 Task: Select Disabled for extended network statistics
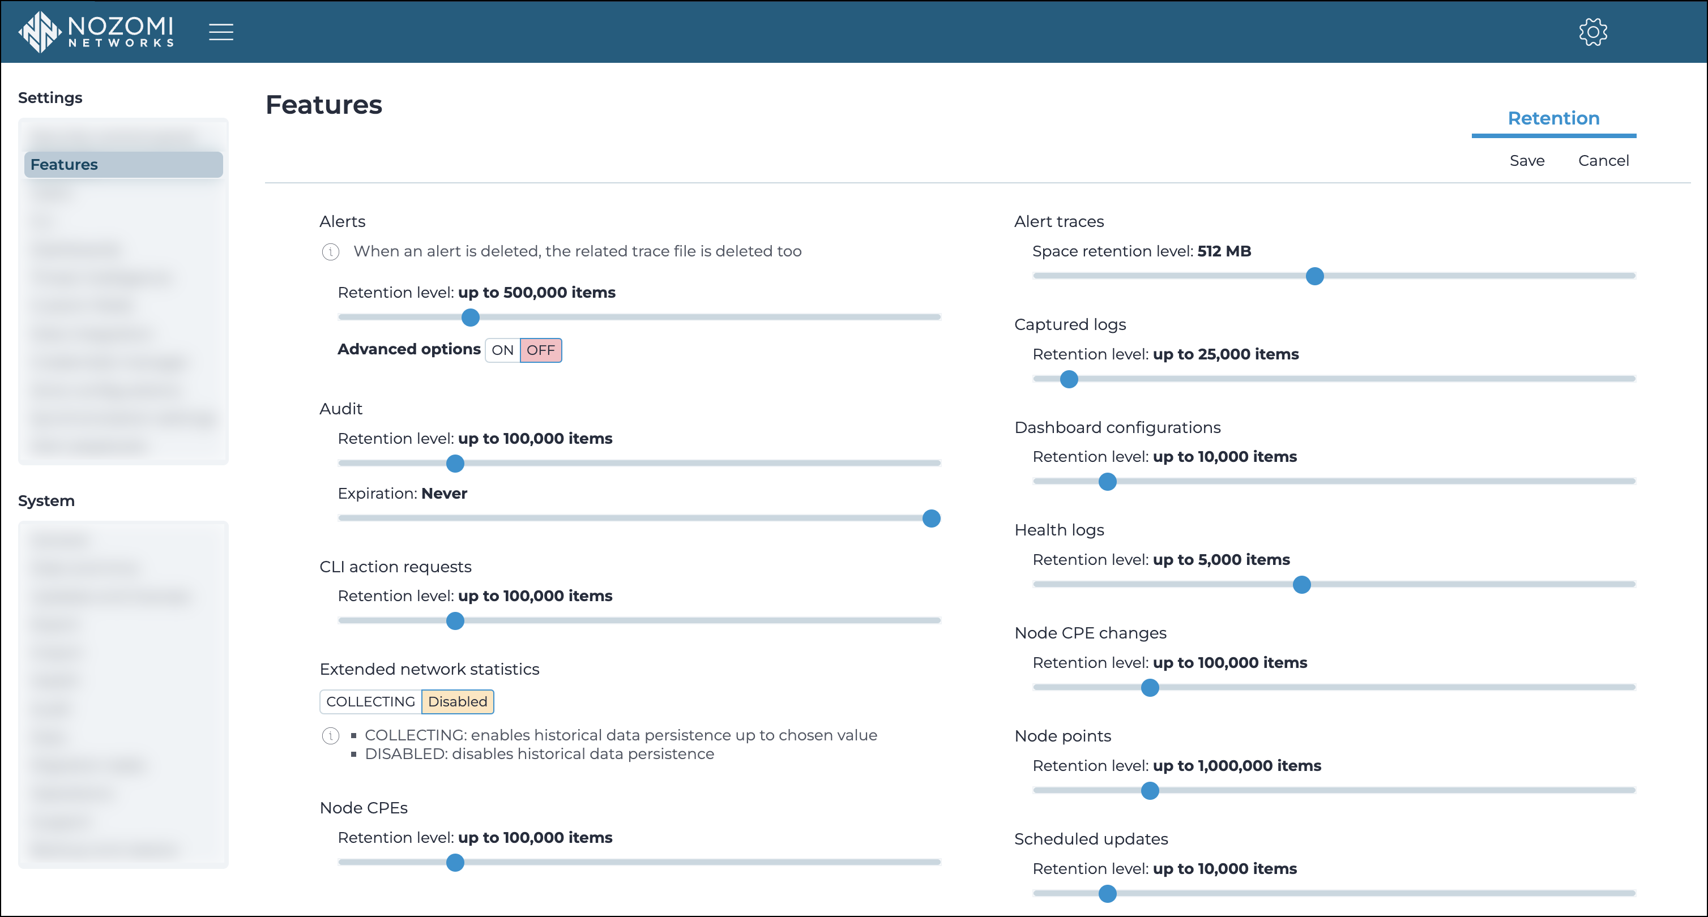pos(457,701)
